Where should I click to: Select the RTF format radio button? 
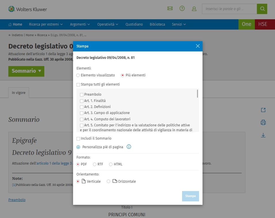pos(95,164)
